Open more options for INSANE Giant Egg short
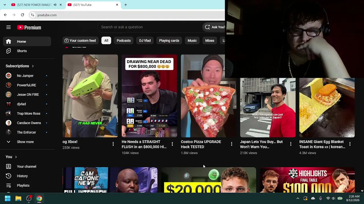 pyautogui.click(x=350, y=144)
